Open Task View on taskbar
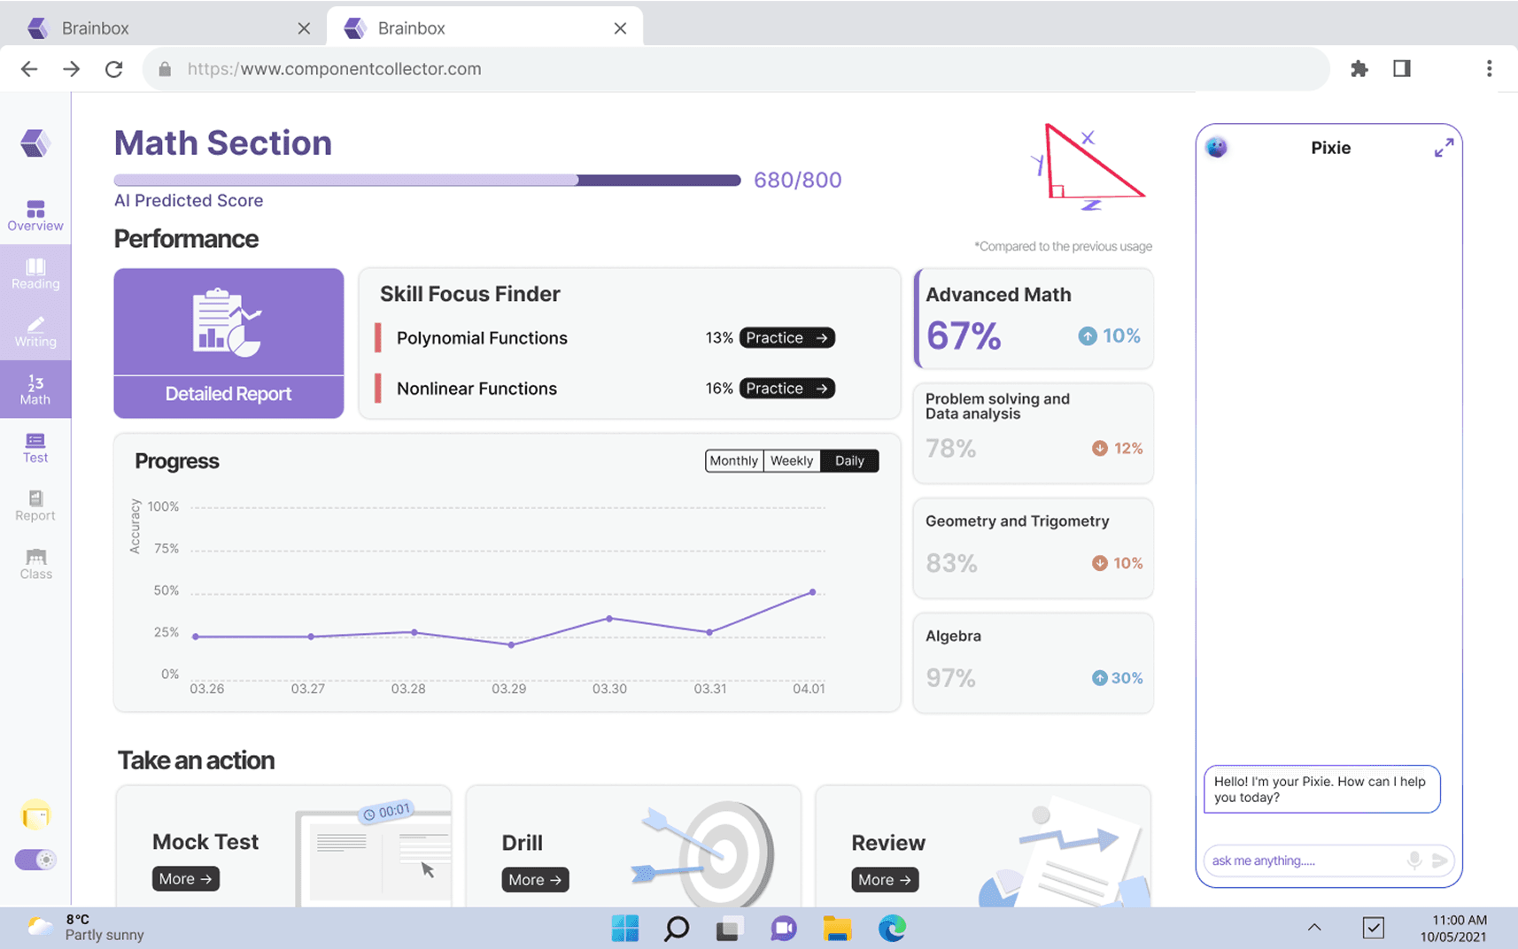The height and width of the screenshot is (949, 1518). click(x=728, y=929)
